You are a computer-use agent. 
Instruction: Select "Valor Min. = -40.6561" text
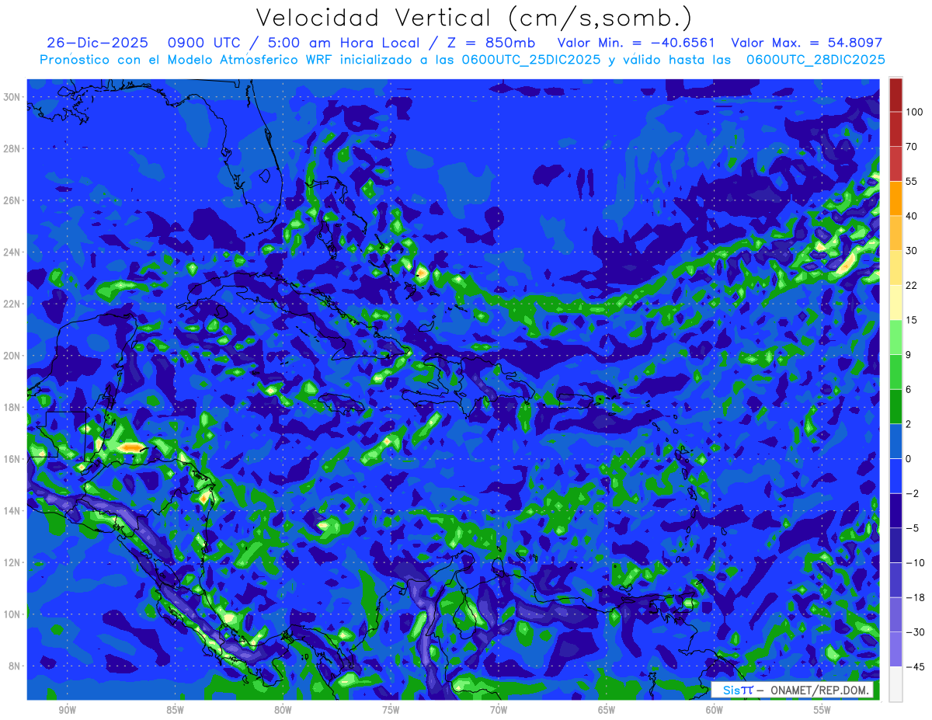(x=636, y=43)
